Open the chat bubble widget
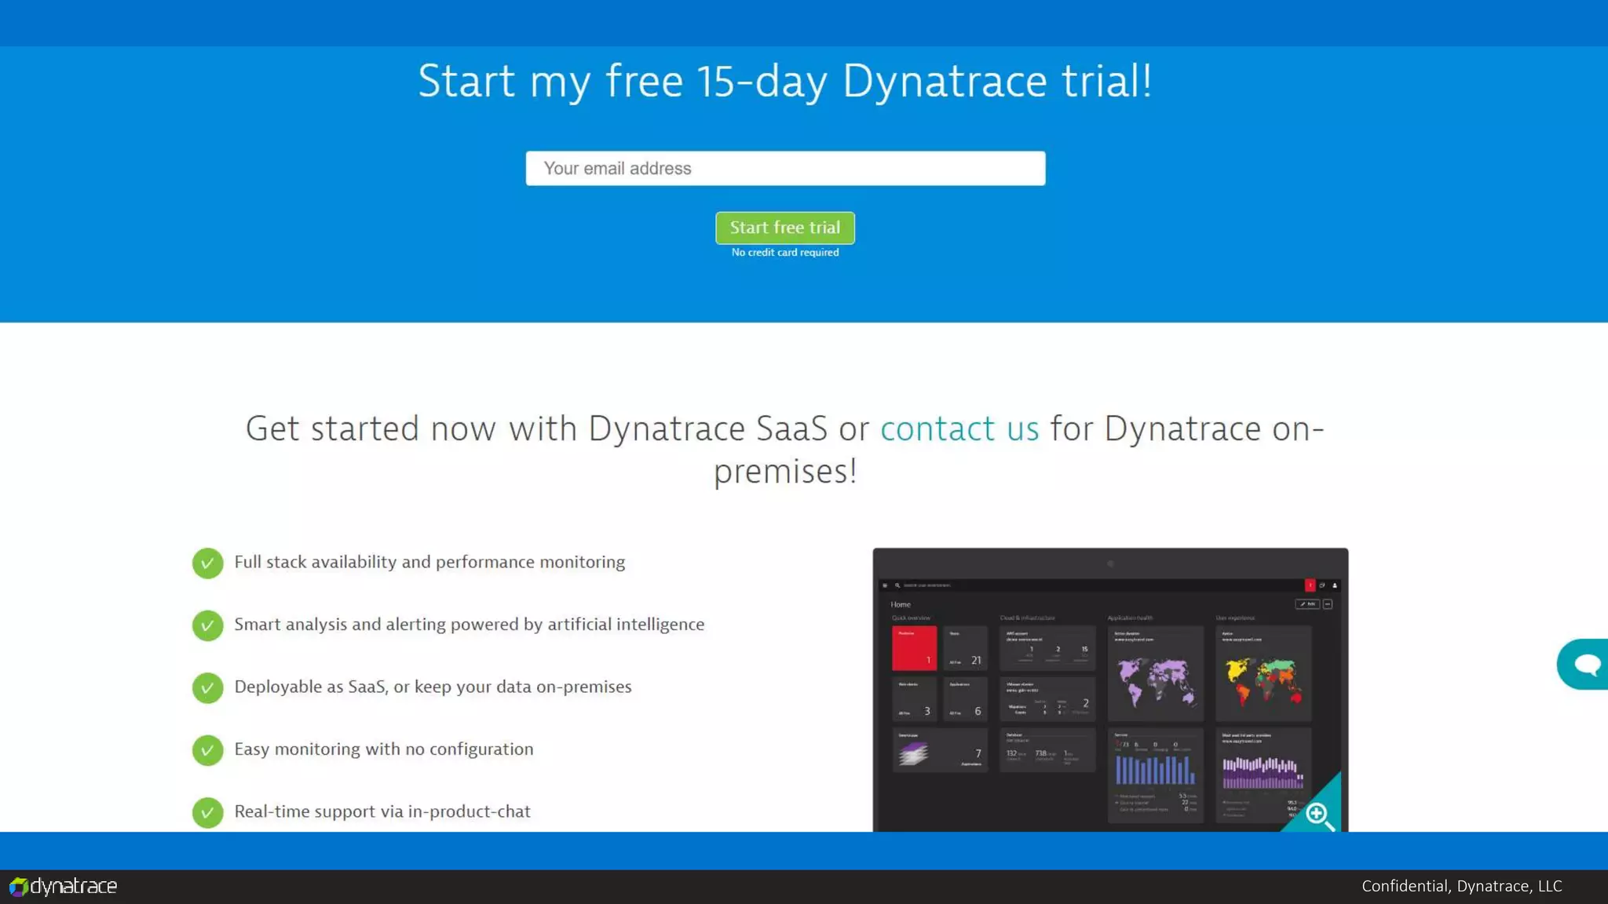 coord(1583,665)
